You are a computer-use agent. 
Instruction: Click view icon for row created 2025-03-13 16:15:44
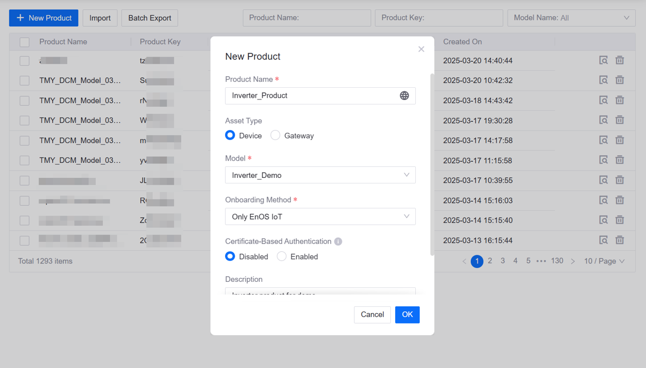pyautogui.click(x=603, y=241)
